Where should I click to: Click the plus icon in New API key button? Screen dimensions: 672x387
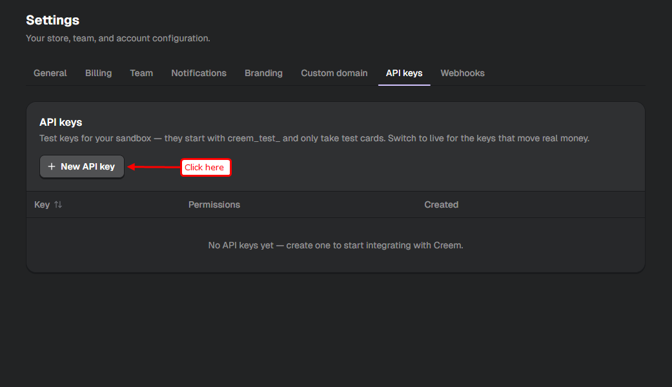coord(52,166)
